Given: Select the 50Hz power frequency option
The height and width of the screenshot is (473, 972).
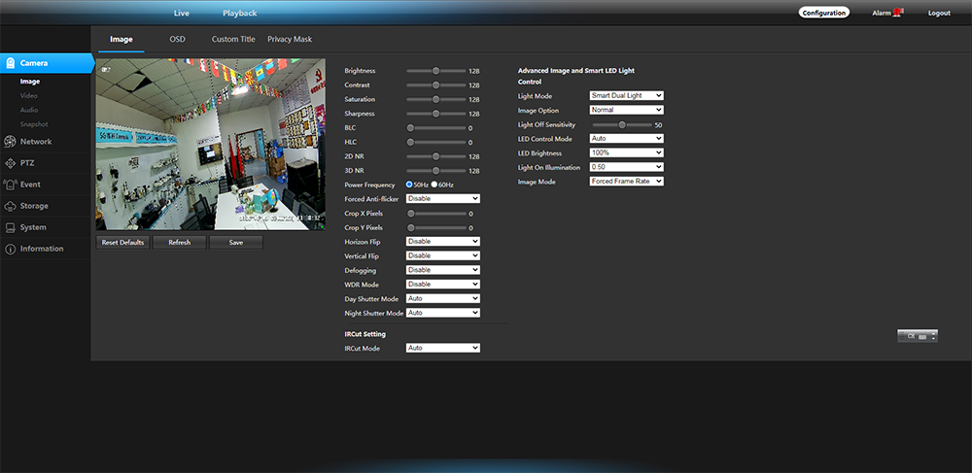Looking at the screenshot, I should pyautogui.click(x=410, y=185).
